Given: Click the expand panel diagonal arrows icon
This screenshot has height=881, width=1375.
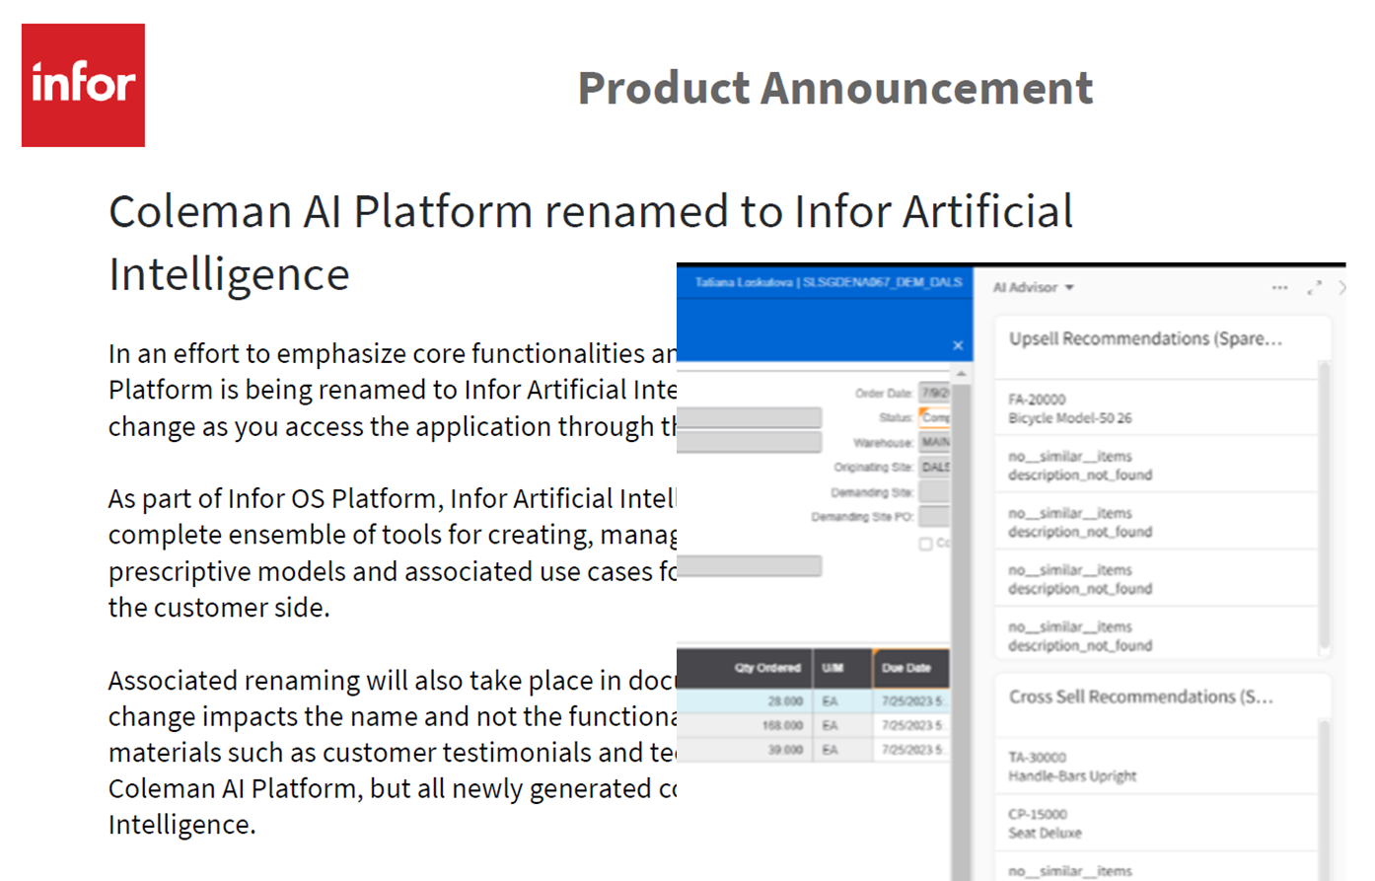Looking at the screenshot, I should pos(1314,288).
